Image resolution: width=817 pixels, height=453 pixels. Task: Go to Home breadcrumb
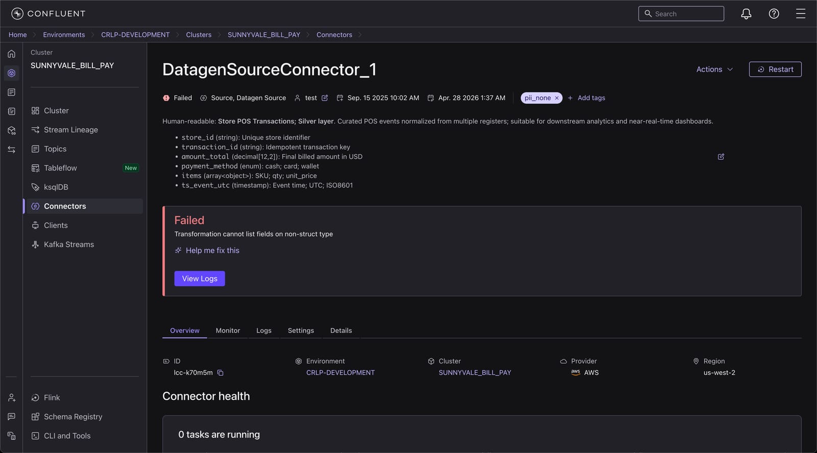pyautogui.click(x=18, y=35)
